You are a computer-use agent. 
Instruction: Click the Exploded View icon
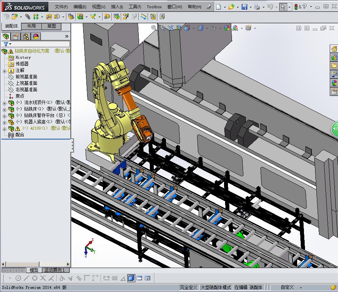pos(126,16)
